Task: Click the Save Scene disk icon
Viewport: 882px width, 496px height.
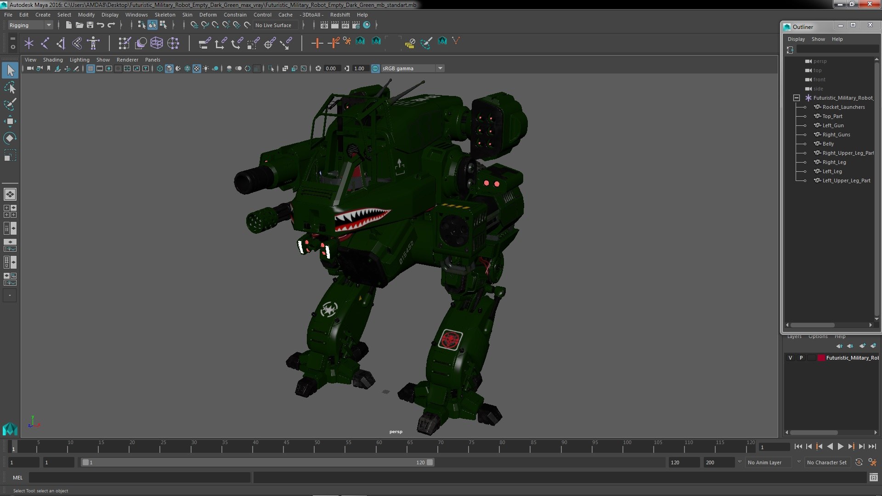Action: click(x=90, y=25)
